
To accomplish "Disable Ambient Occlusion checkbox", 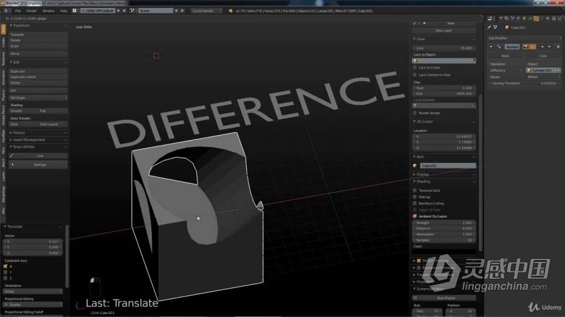I will point(415,216).
